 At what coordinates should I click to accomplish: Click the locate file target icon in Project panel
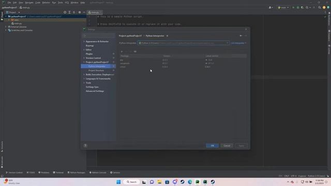[65, 12]
